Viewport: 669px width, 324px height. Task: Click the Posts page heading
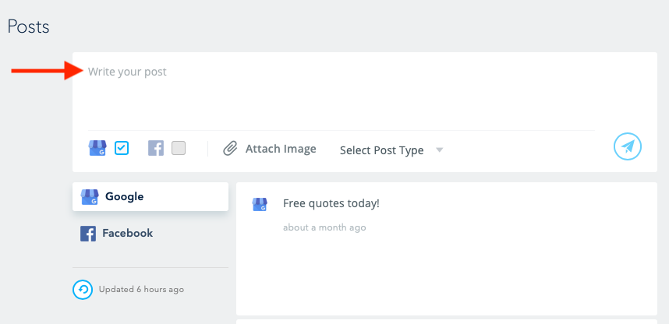28,26
